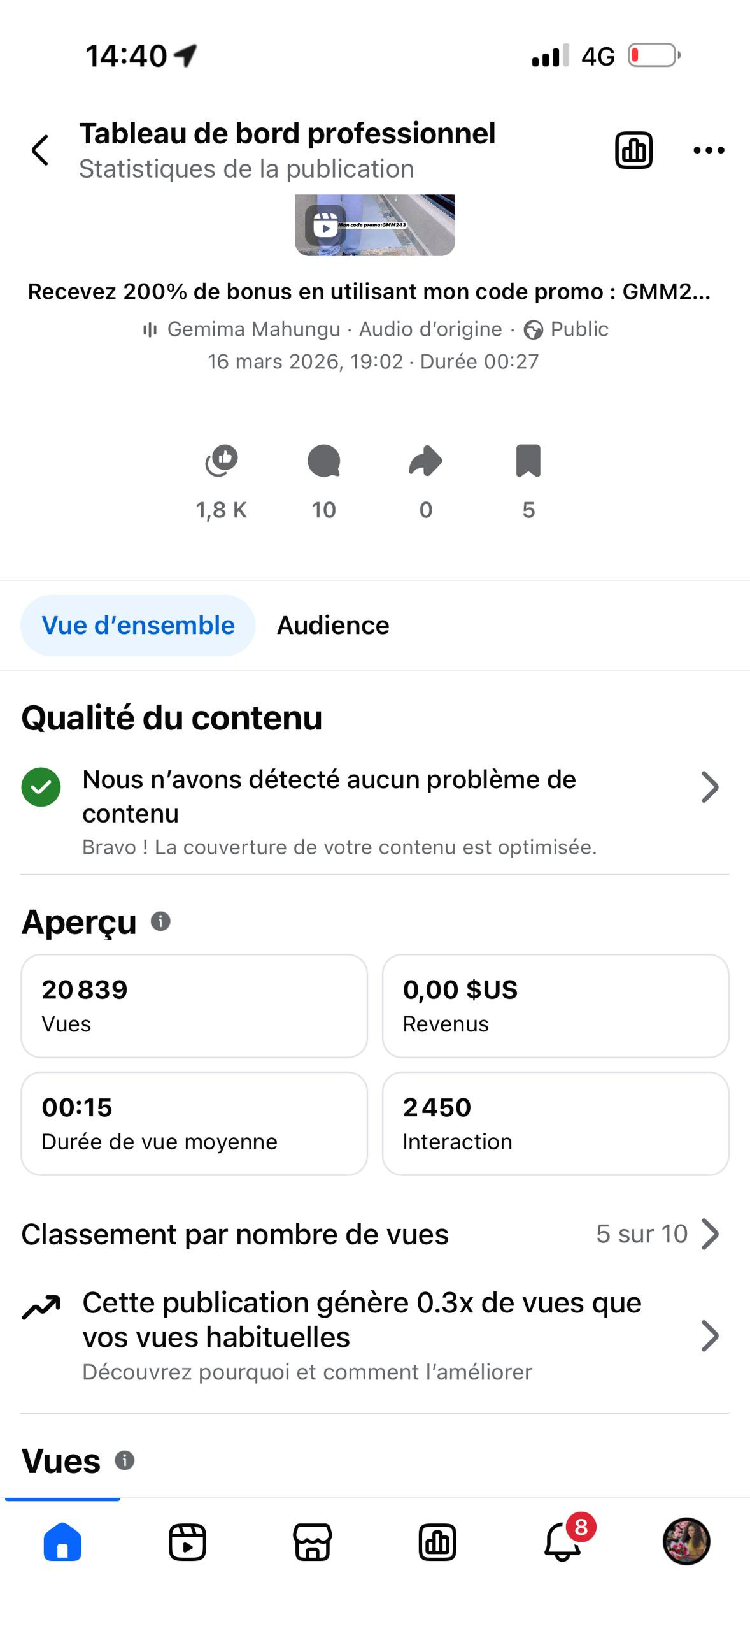
Task: Tap the saved bookmark icon
Action: tap(528, 461)
